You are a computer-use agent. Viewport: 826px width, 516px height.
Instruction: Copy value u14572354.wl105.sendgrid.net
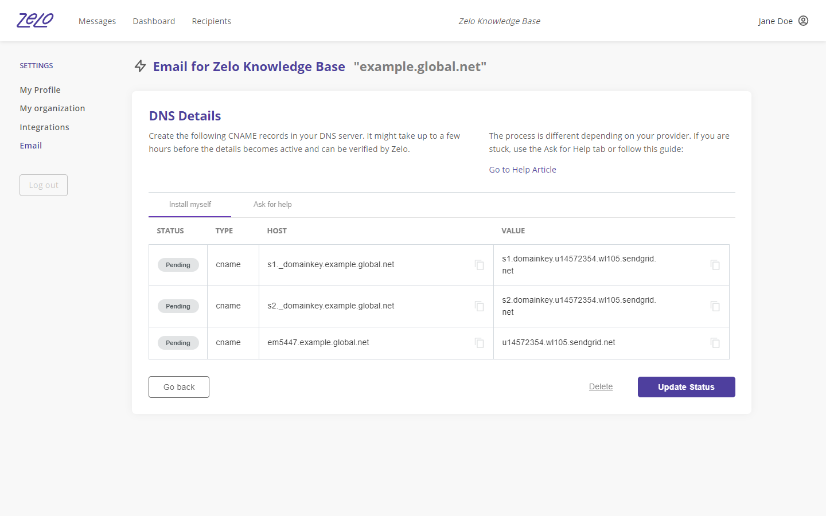click(x=715, y=343)
